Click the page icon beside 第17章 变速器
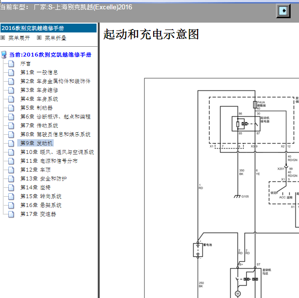 tap(11, 214)
